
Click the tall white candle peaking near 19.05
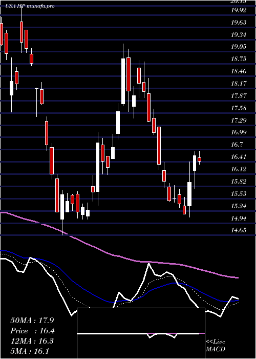click(123, 81)
